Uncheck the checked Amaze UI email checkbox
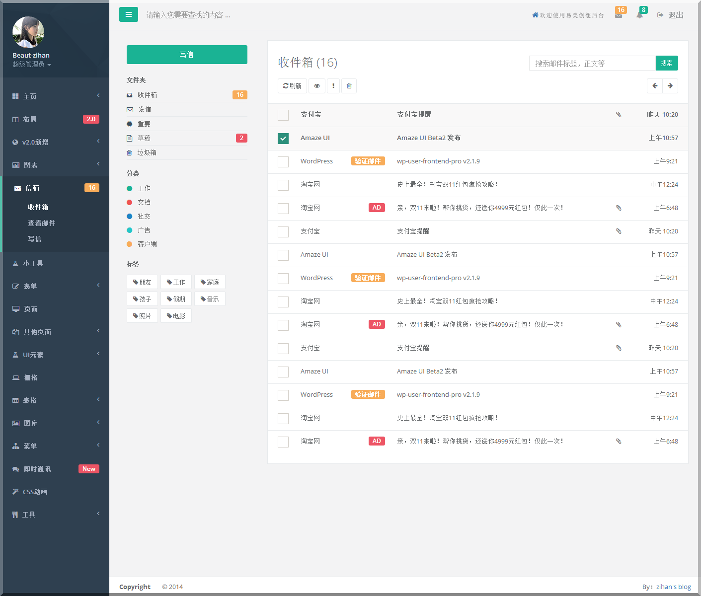Image resolution: width=701 pixels, height=596 pixels. [283, 139]
